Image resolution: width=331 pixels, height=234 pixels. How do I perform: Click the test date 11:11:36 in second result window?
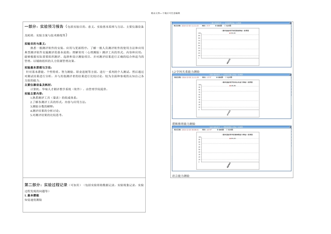point(190,77)
